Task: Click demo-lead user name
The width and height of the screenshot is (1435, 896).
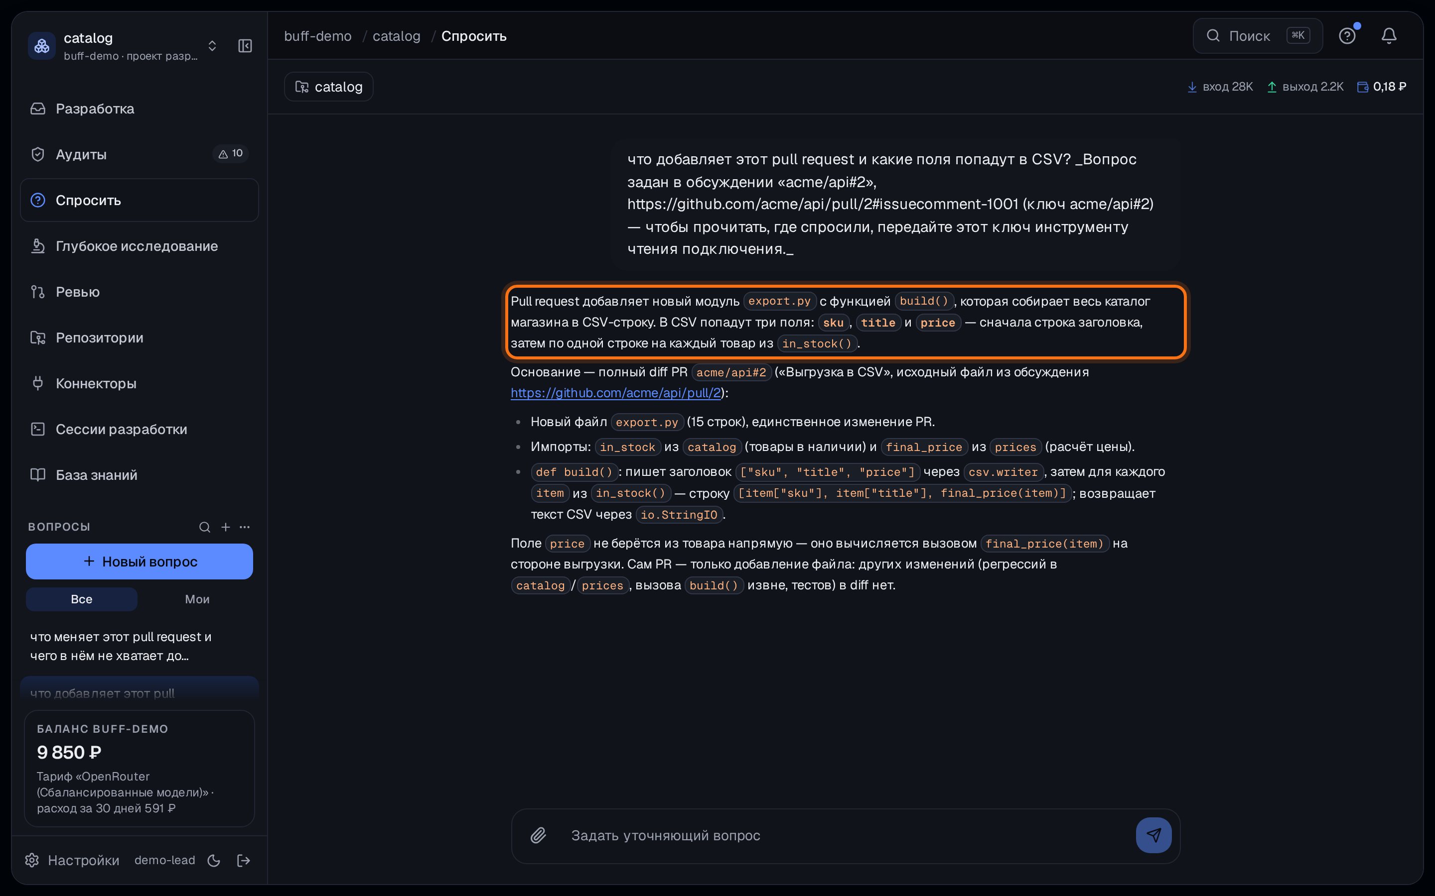Action: (165, 860)
